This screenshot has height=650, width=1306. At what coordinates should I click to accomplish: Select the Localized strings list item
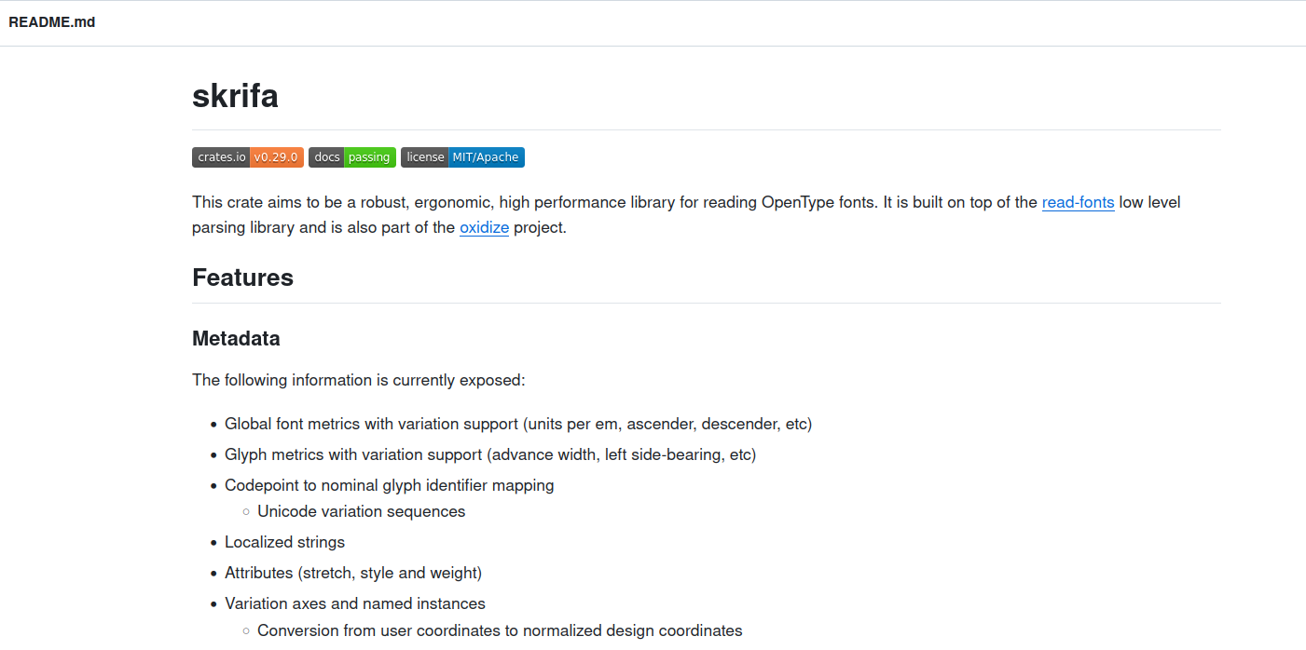pyautogui.click(x=284, y=542)
